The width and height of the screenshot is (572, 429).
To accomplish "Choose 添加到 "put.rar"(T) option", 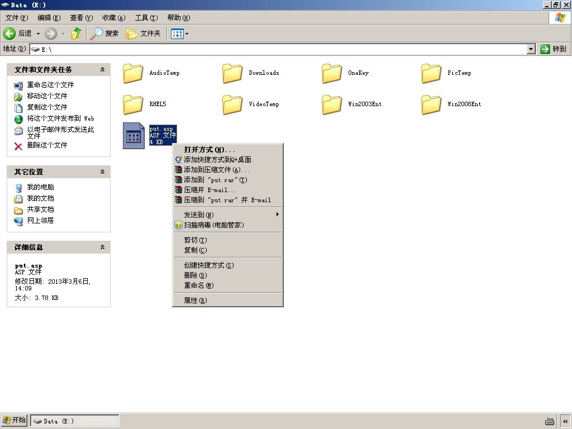I will [228, 180].
